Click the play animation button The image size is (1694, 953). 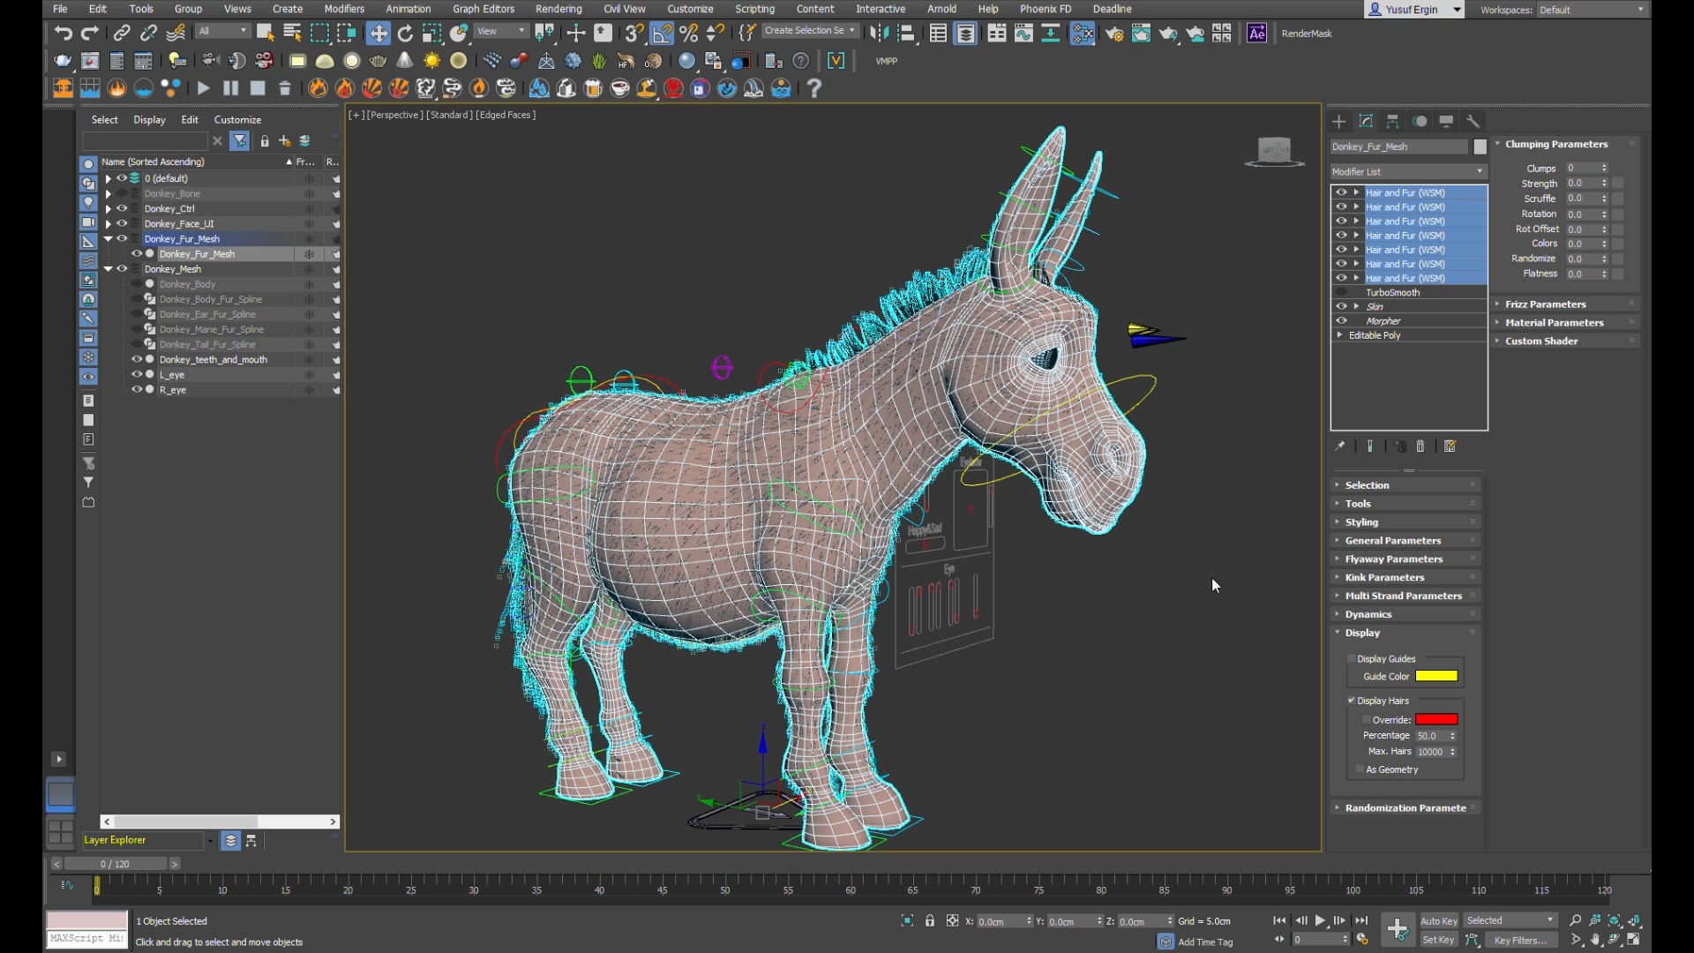(1321, 920)
